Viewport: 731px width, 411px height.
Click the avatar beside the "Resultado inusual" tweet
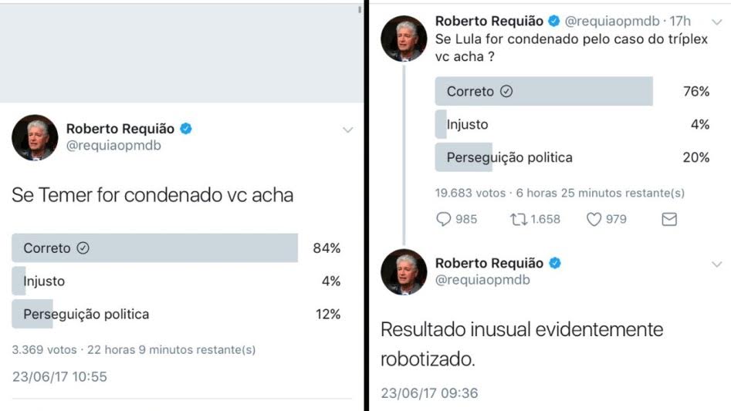[x=404, y=272]
